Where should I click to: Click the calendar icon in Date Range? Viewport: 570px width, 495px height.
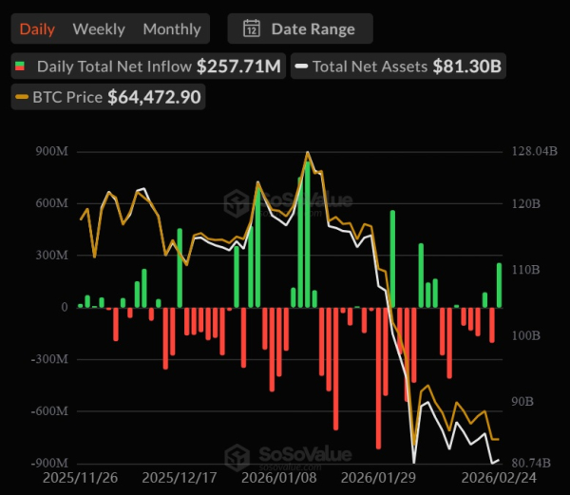click(252, 29)
